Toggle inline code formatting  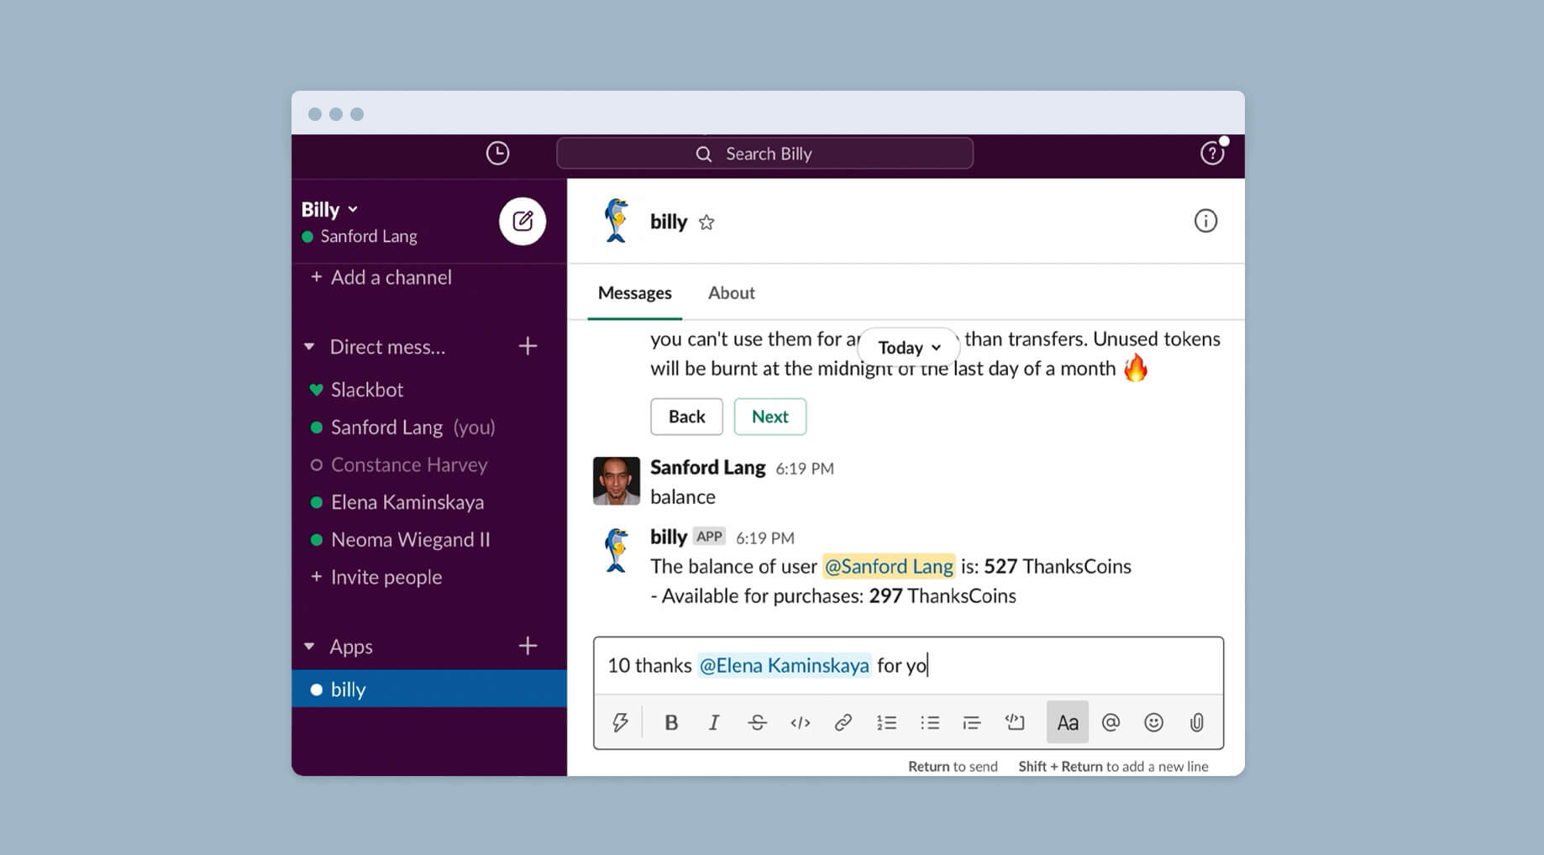(800, 723)
